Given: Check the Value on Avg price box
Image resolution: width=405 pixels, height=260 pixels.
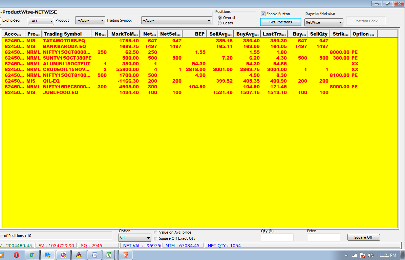Looking at the screenshot, I should pyautogui.click(x=156, y=232).
